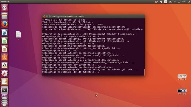Click the Terminal label in top panel
191x107 pixels.
(x=5, y=1)
